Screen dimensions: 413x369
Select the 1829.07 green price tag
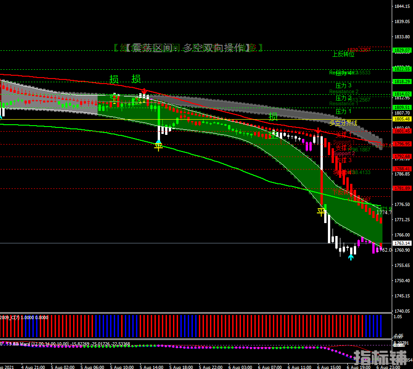(x=401, y=50)
